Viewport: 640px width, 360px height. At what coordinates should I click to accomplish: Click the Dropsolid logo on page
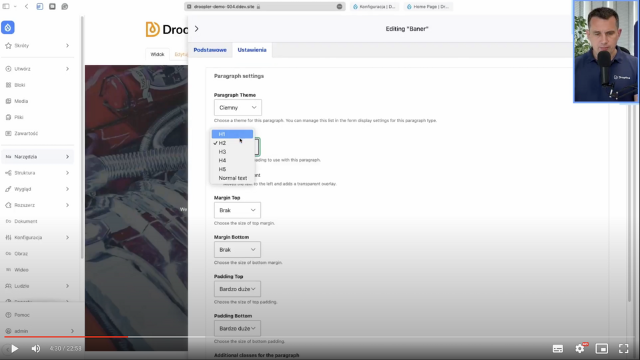tap(167, 29)
